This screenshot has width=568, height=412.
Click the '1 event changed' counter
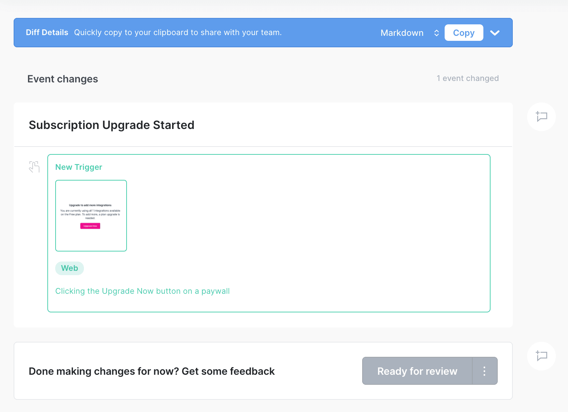click(467, 78)
